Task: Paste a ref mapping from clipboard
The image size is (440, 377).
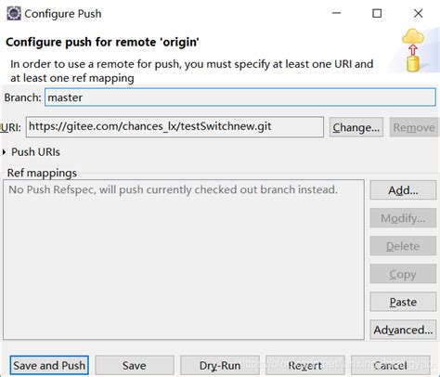Action: (403, 302)
